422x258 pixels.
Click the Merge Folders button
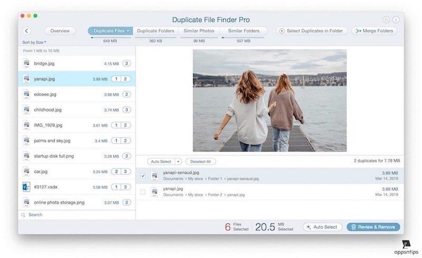pos(375,31)
